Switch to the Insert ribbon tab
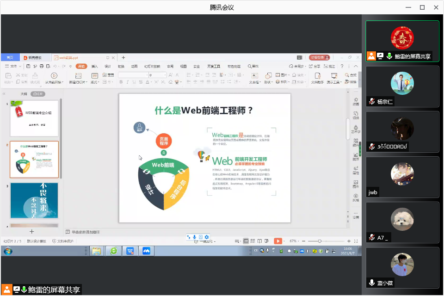 click(94, 67)
